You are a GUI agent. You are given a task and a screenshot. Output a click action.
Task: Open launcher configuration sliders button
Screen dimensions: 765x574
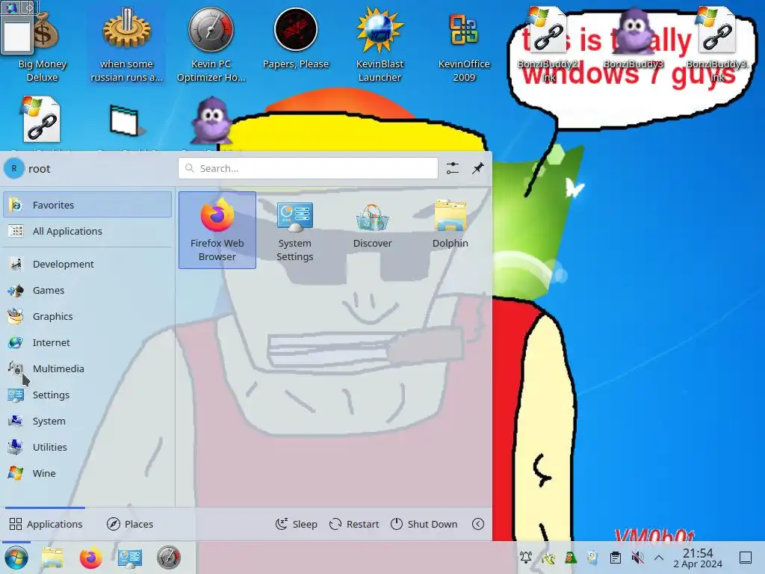[452, 168]
